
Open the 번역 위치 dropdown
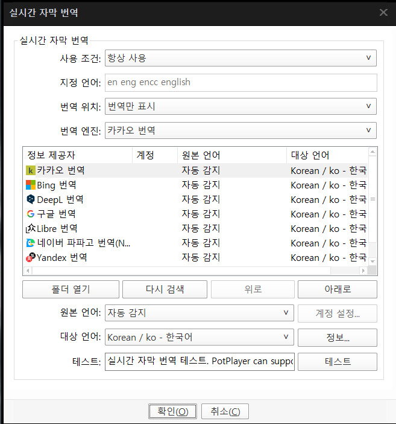[x=240, y=106]
